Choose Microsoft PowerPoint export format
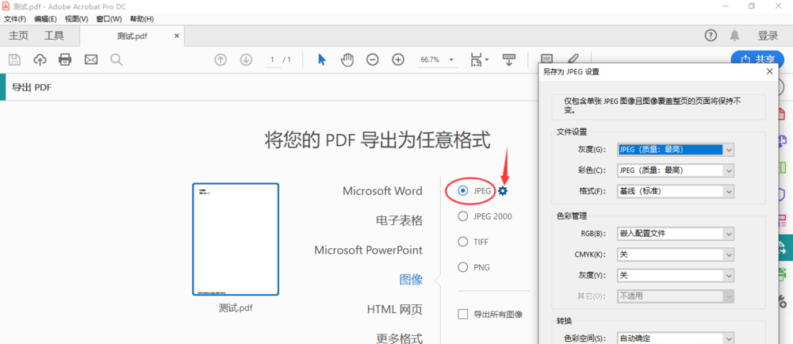This screenshot has height=344, width=793. point(368,250)
